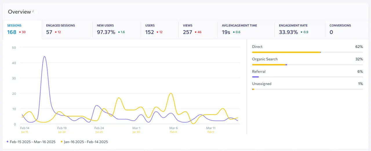Click the Mar 6 date label on axis
The width and height of the screenshot is (371, 151).
click(x=173, y=128)
